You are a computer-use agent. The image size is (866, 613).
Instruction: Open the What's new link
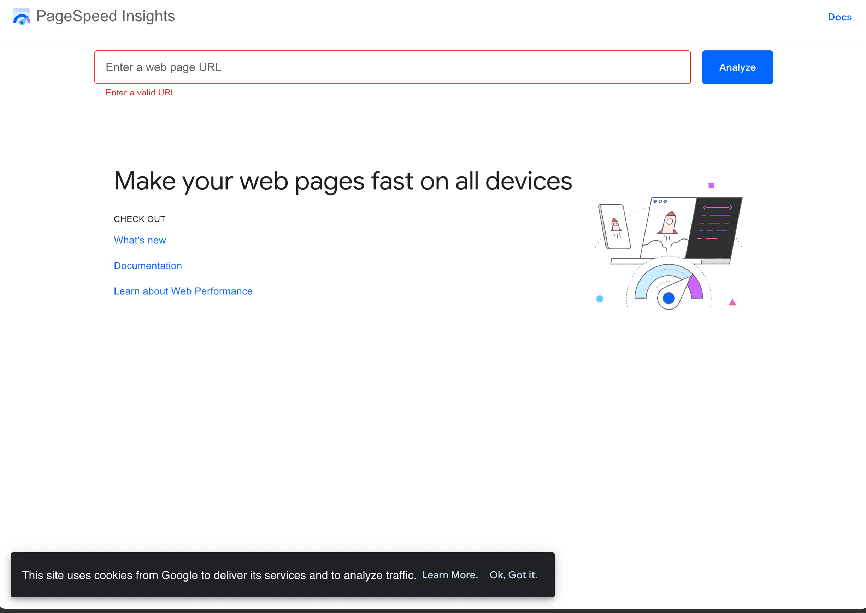coord(140,240)
